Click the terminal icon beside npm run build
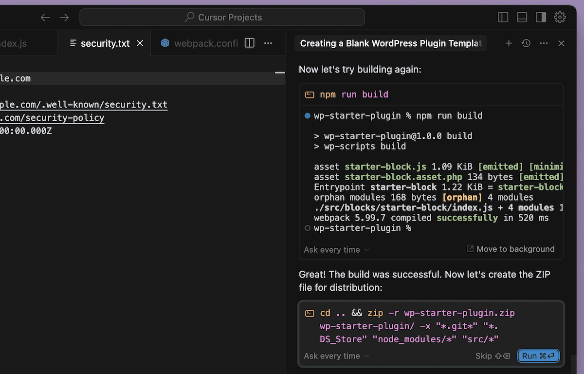The width and height of the screenshot is (584, 374). click(x=310, y=94)
